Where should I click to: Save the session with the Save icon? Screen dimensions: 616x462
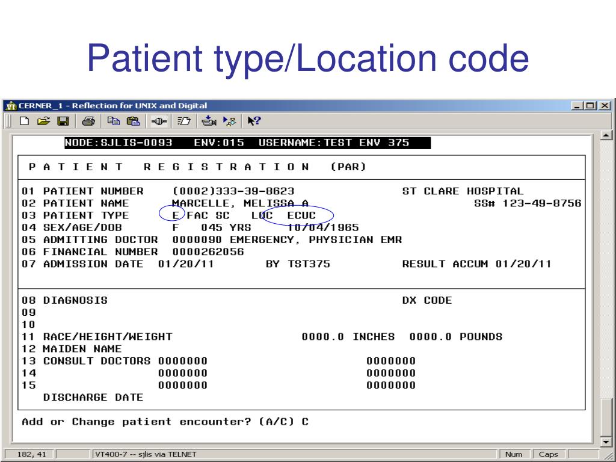(63, 120)
